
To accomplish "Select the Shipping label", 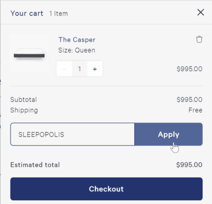I will pyautogui.click(x=24, y=110).
